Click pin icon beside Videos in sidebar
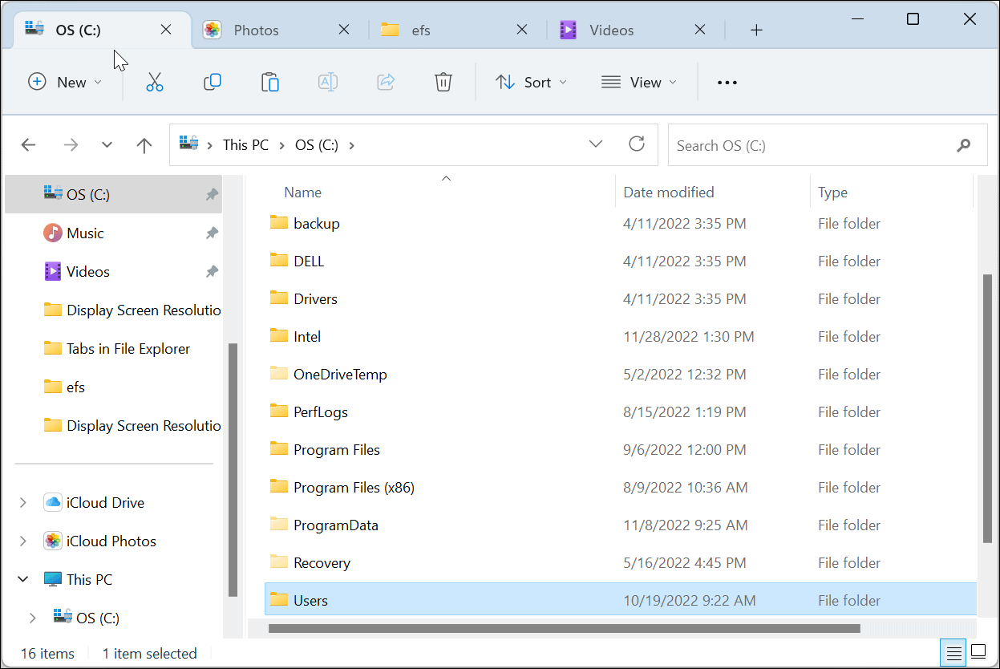This screenshot has width=1000, height=669. [212, 272]
